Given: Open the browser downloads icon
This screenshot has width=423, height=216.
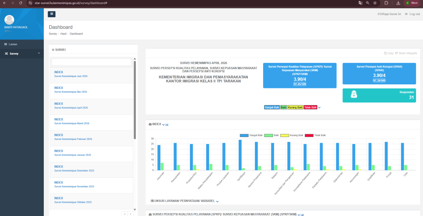Looking at the screenshot, I should click(x=398, y=3).
